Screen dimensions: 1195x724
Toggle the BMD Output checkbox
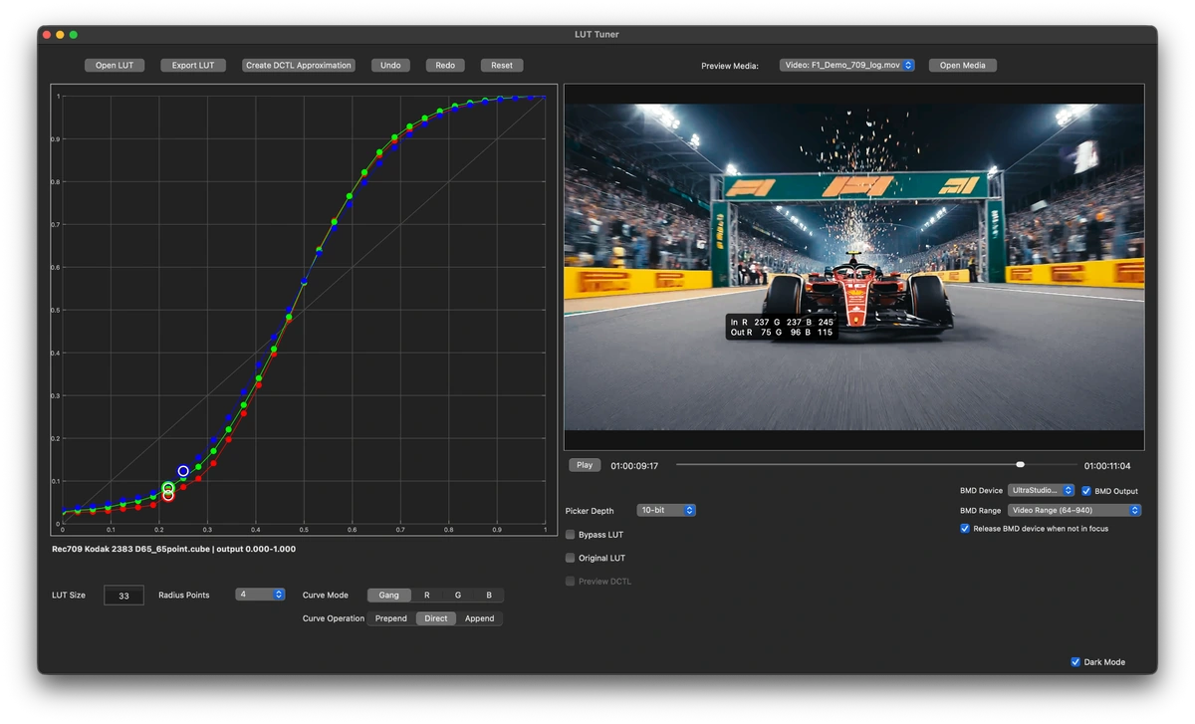[x=1086, y=491]
